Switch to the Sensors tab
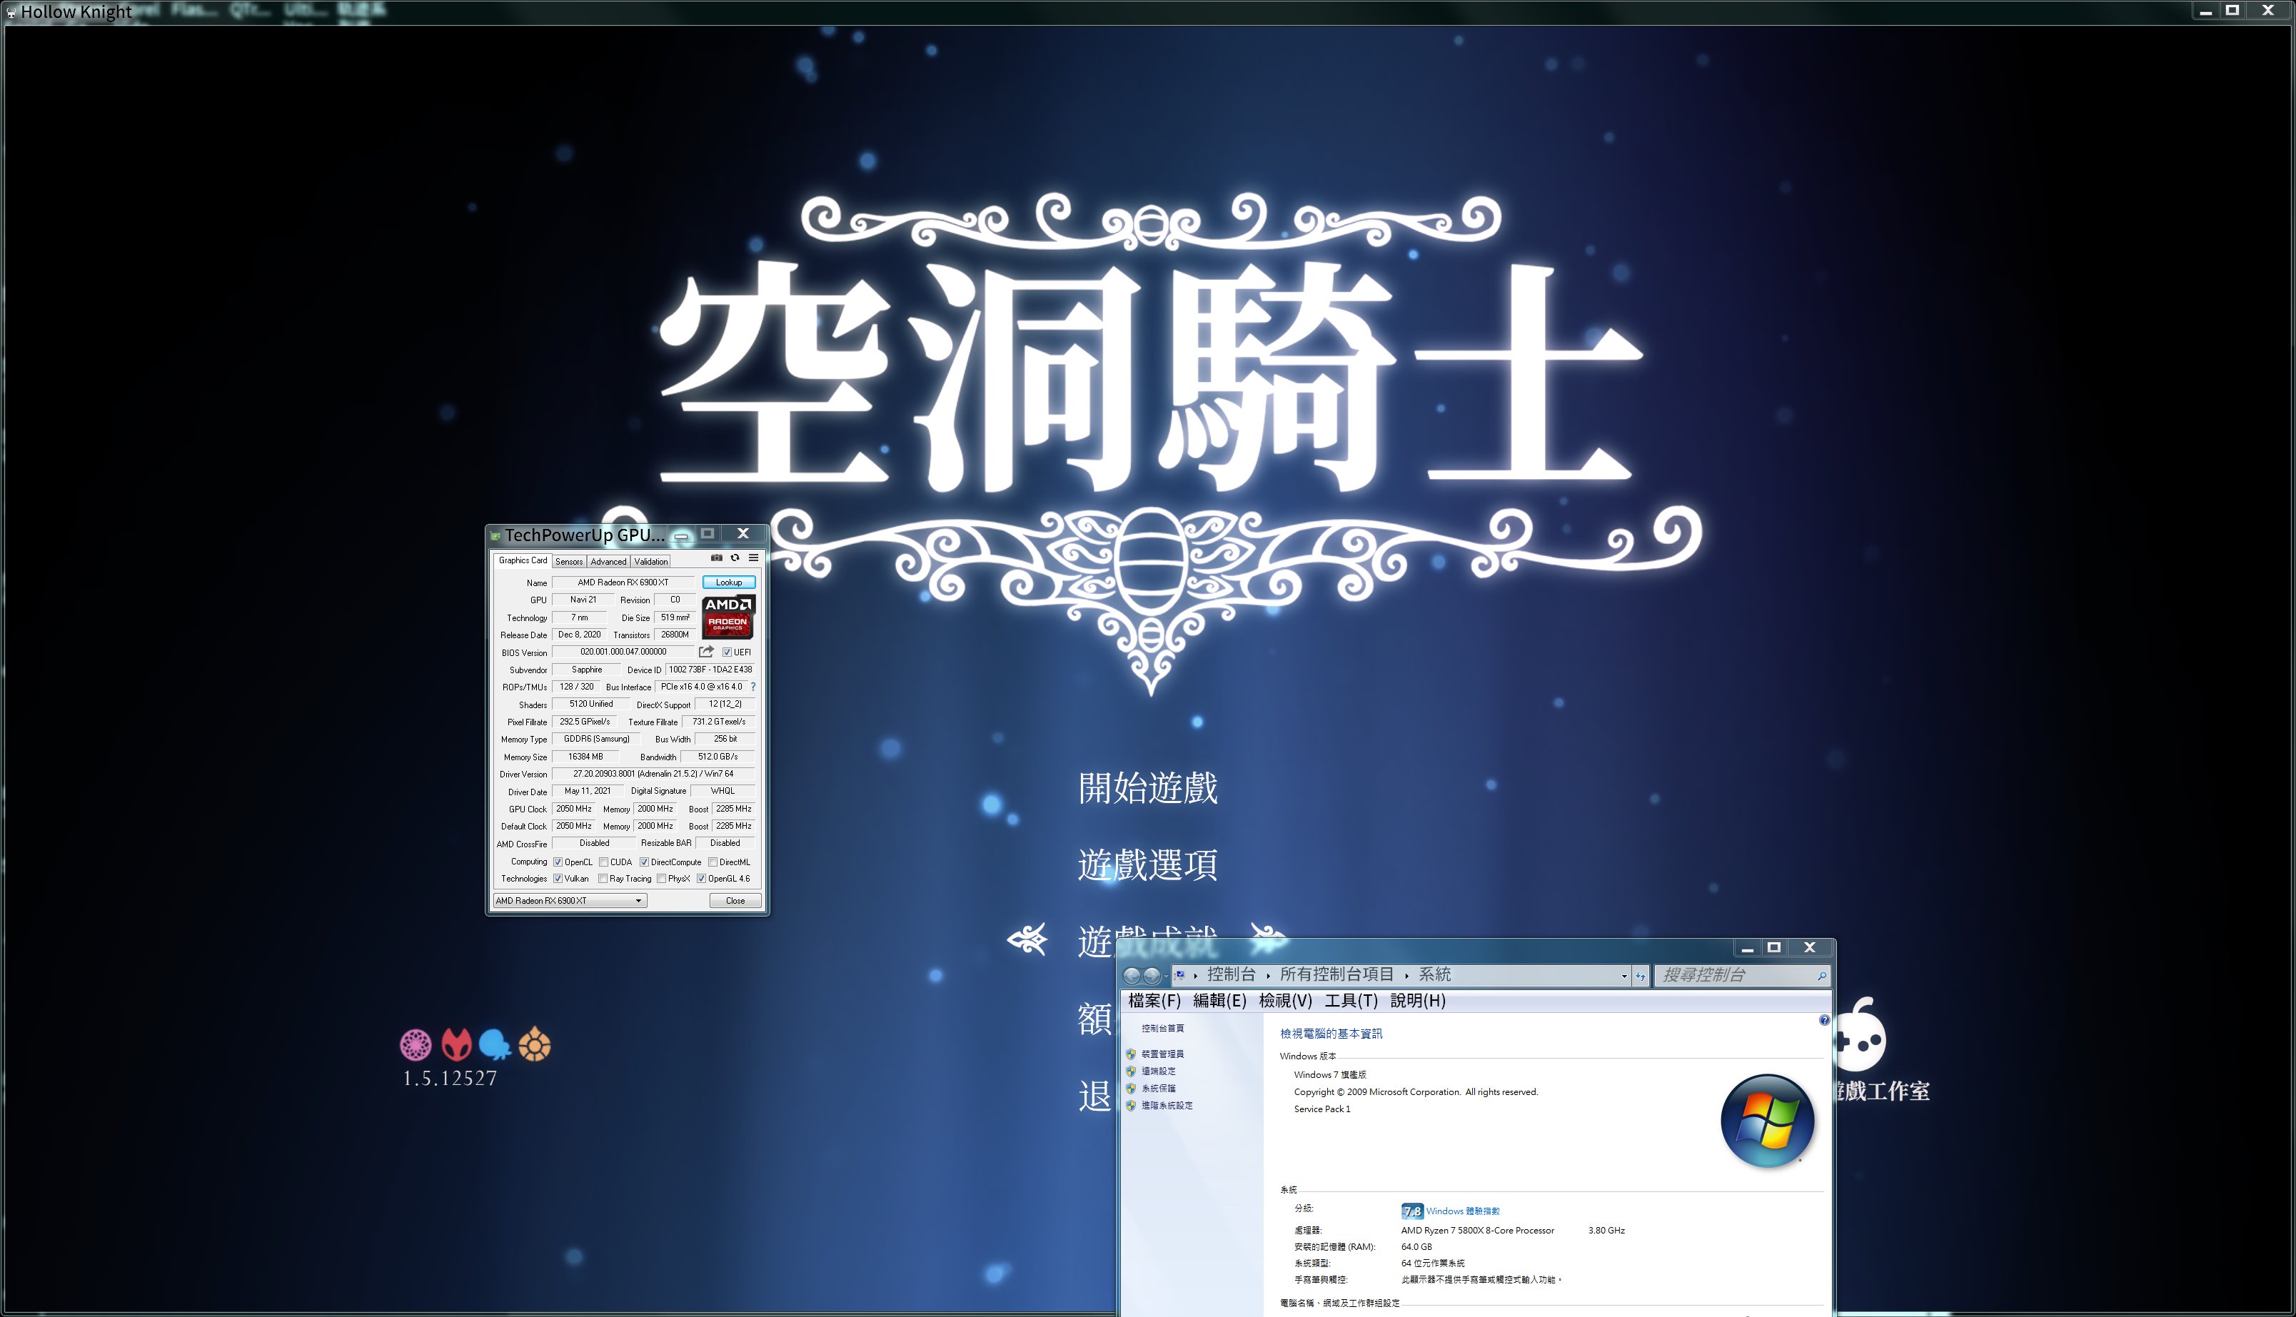The image size is (2296, 1317). (x=569, y=562)
